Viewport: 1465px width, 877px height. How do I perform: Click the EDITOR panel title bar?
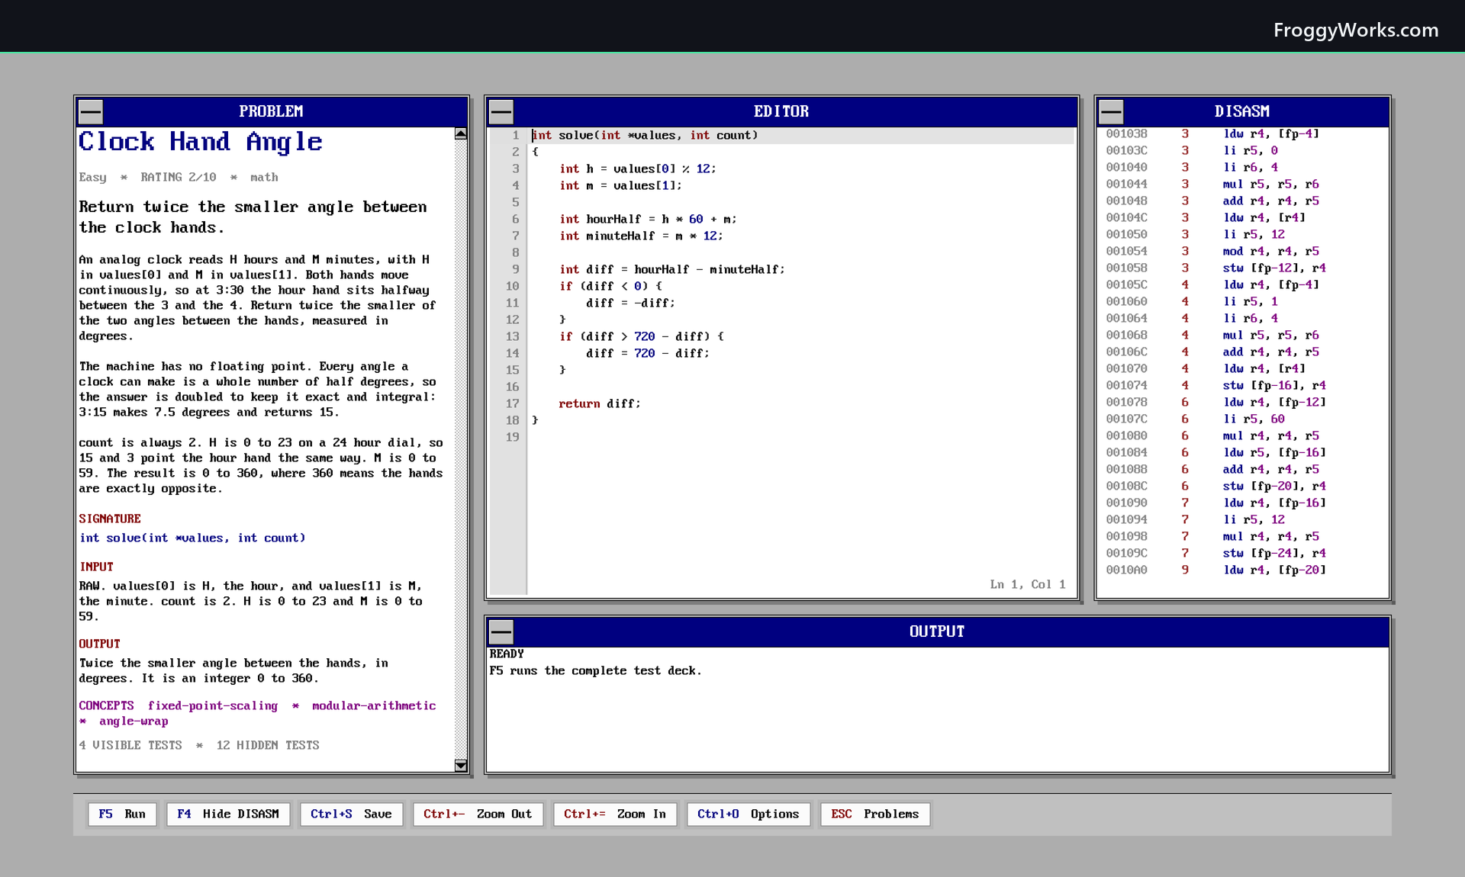tap(781, 112)
